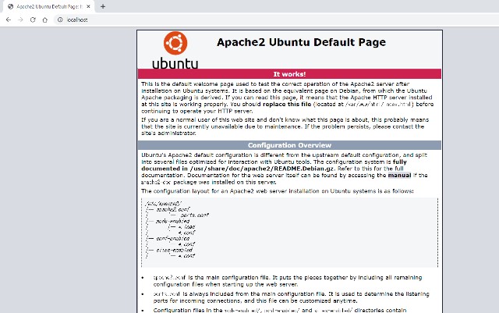This screenshot has height=313, width=499.
Task: Reload the page with the refresh icon
Action: [33, 20]
